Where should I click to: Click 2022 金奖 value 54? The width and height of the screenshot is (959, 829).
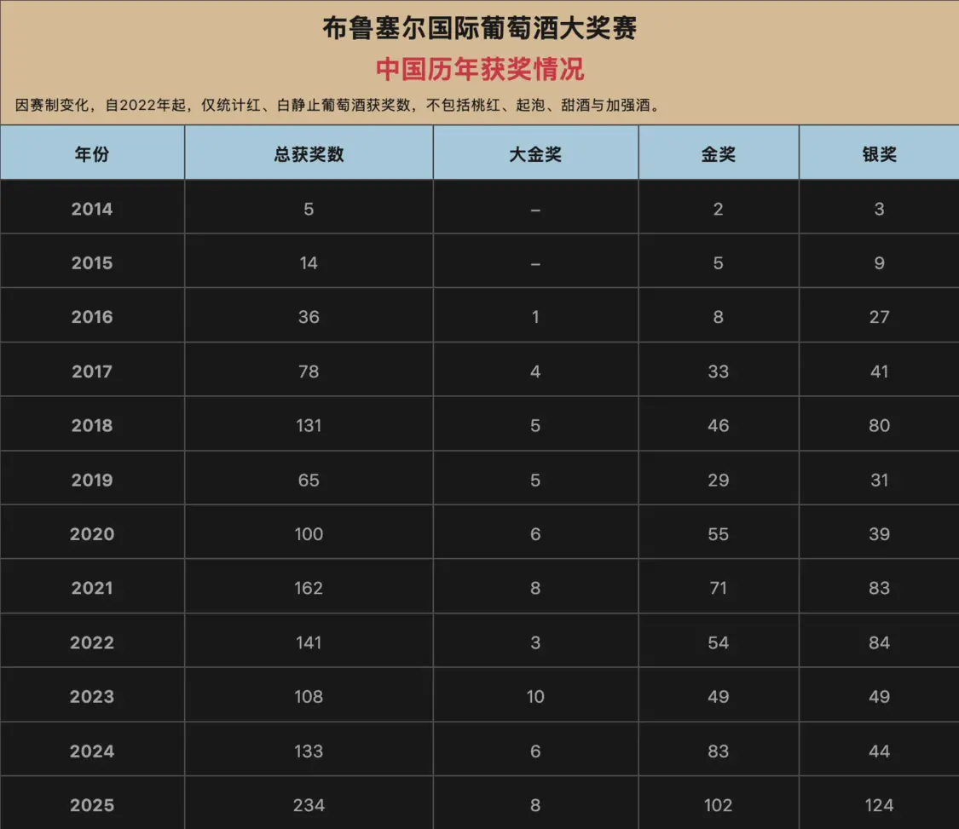coord(718,642)
